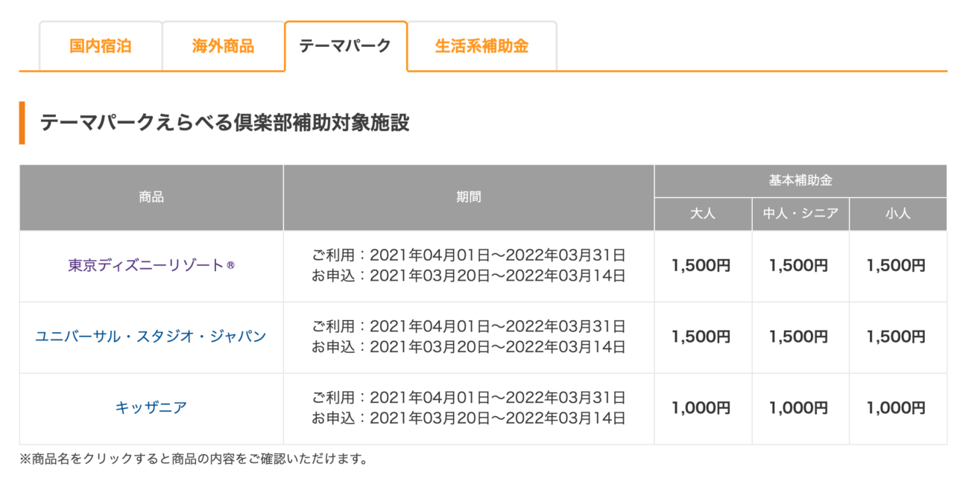Screen dimensions: 954x484
Task: Click Universal Studios Japan 小人 1,500円 amount
Action: (896, 337)
